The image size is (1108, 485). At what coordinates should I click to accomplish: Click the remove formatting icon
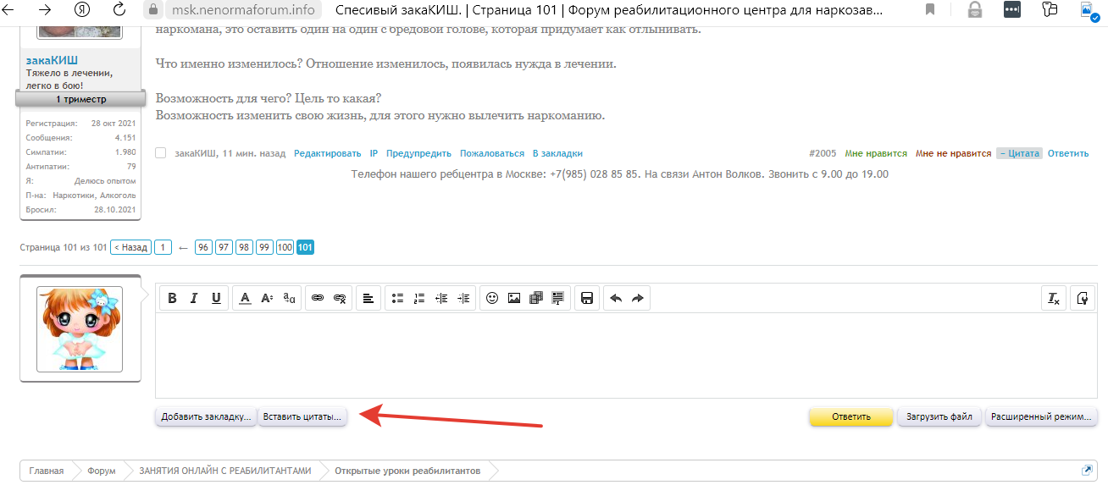click(x=1054, y=298)
